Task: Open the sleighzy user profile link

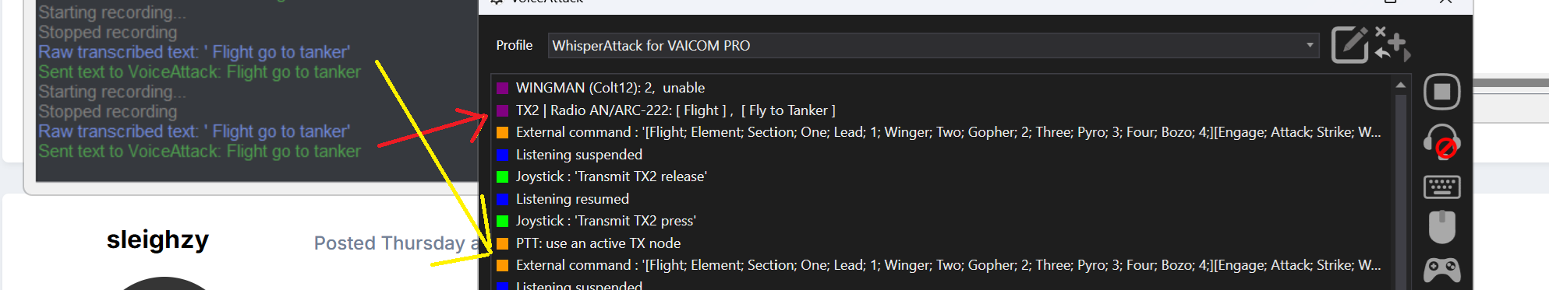Action: [157, 239]
